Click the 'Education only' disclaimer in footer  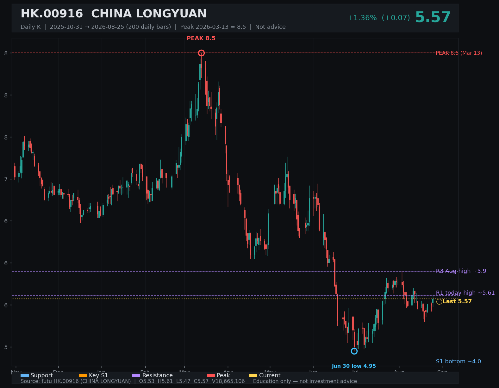(305, 381)
